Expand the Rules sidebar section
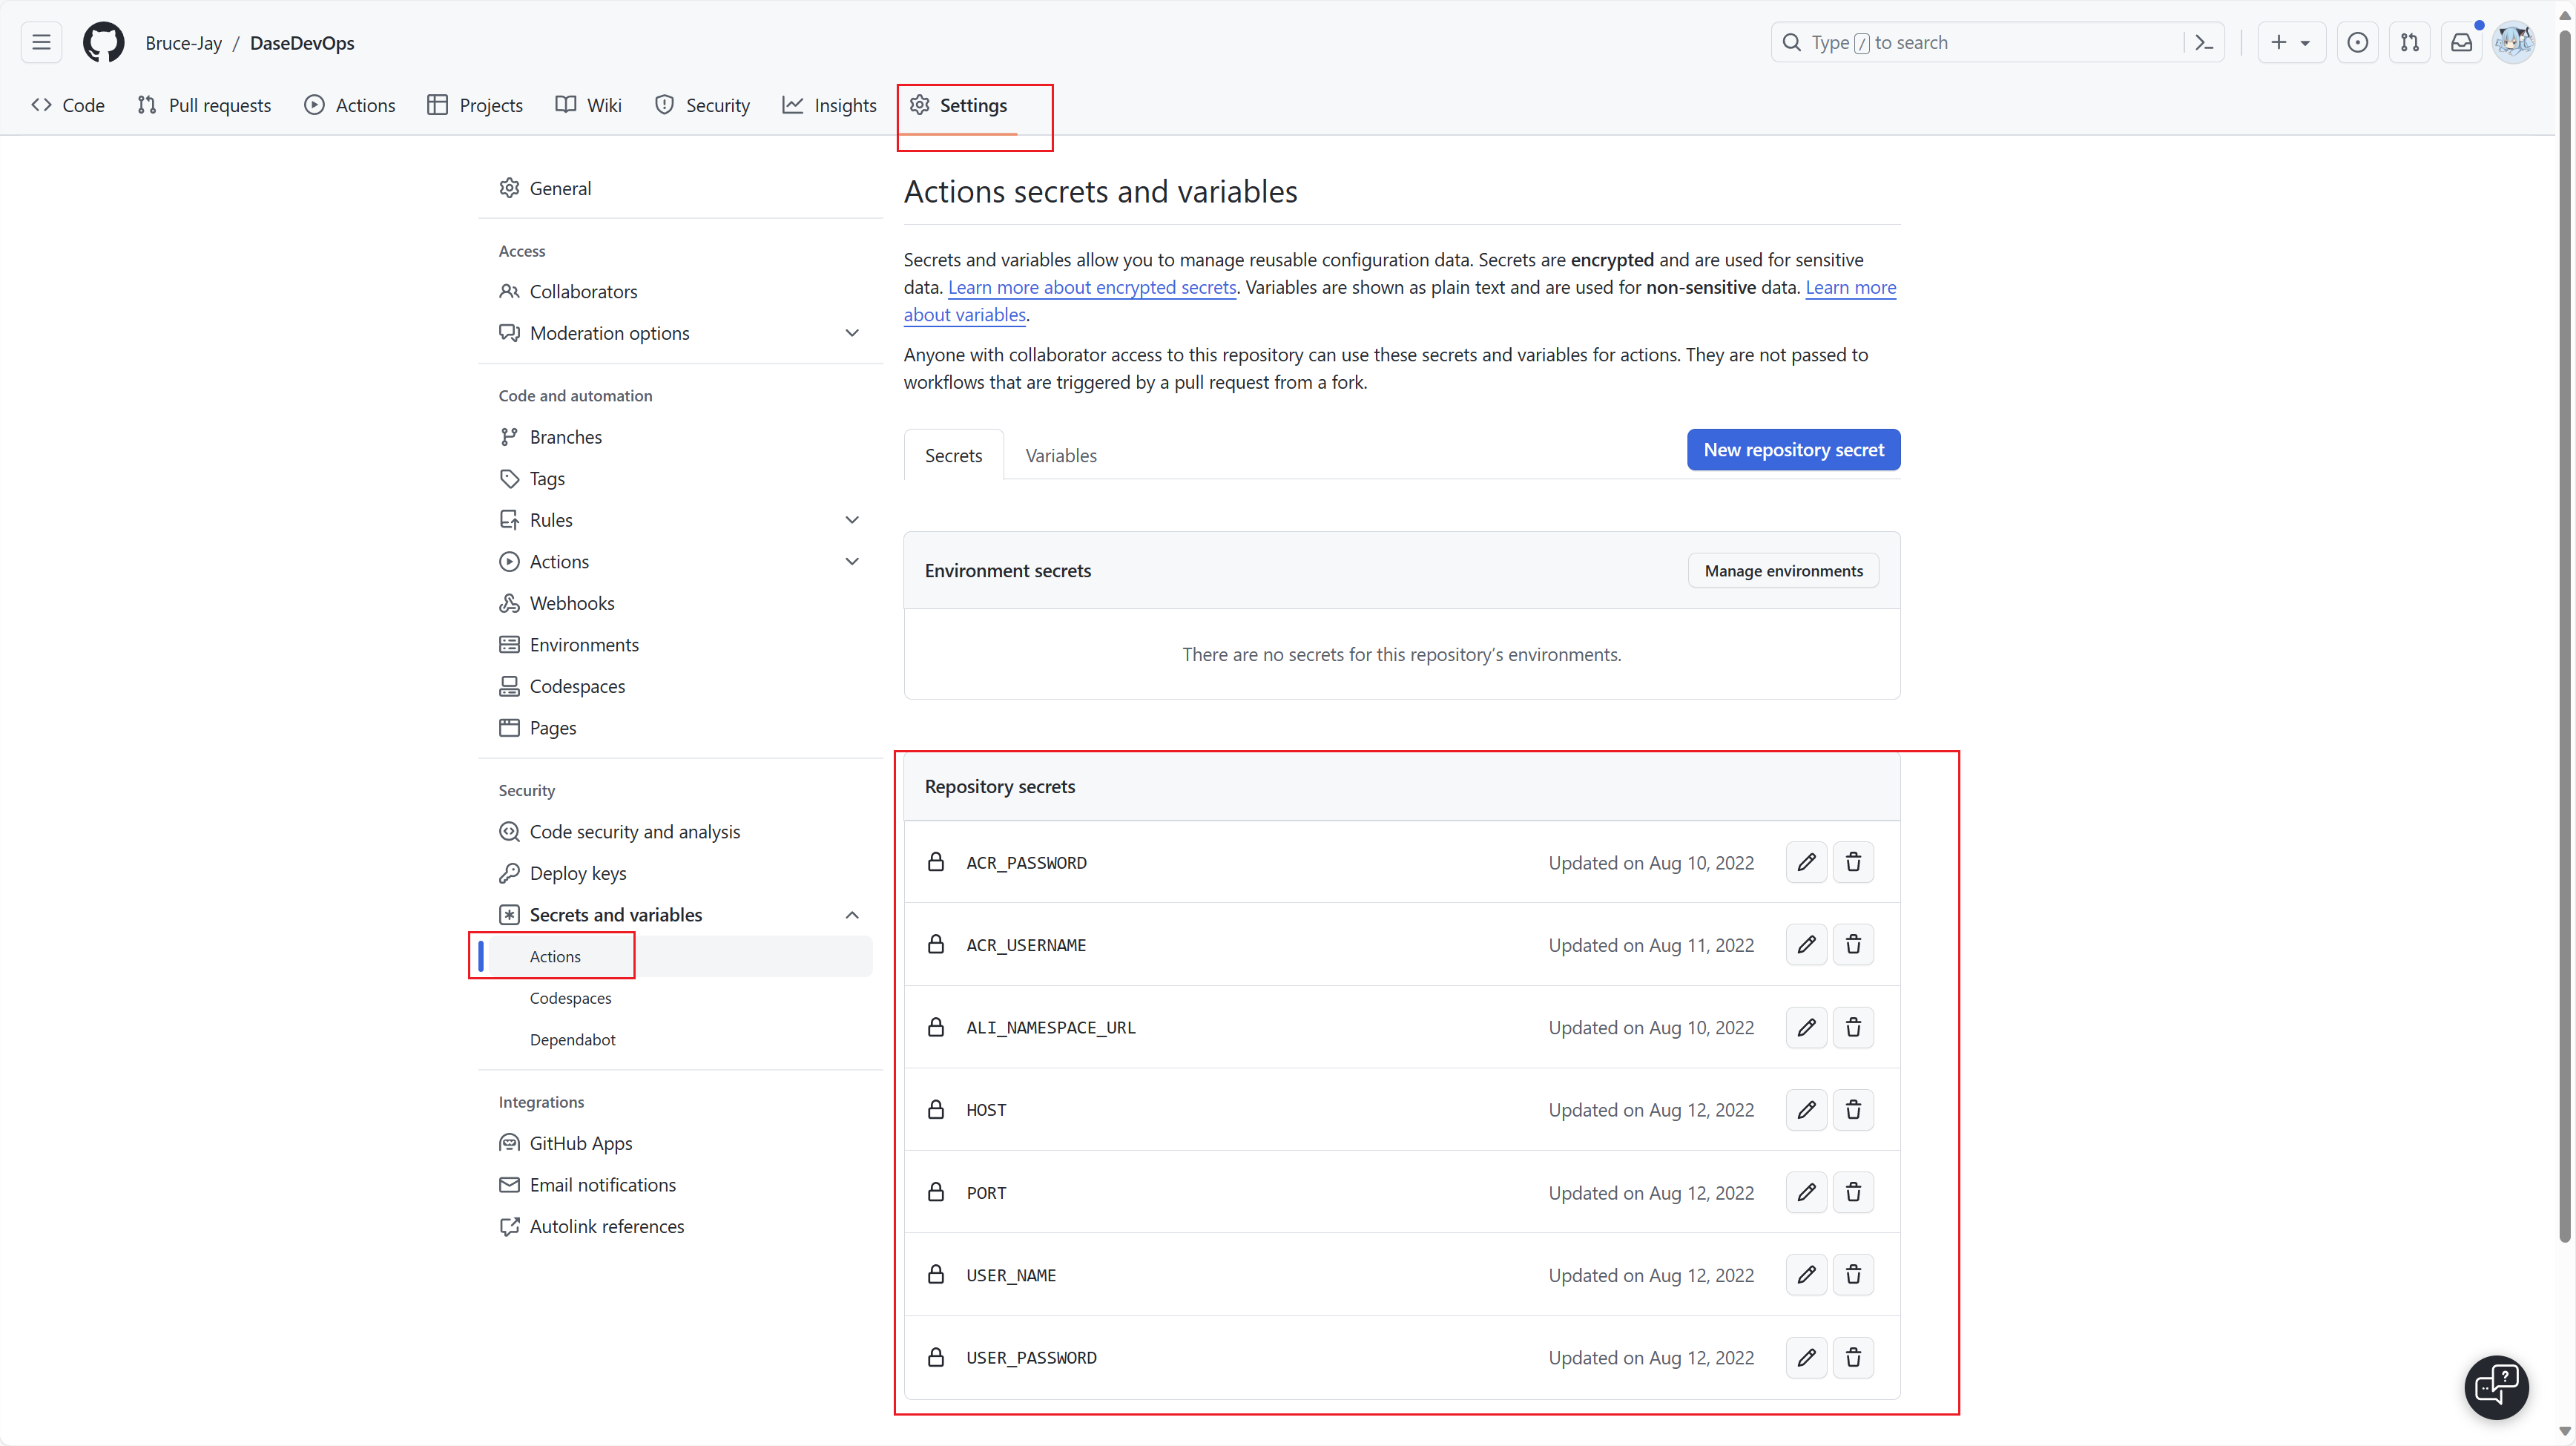 click(851, 520)
